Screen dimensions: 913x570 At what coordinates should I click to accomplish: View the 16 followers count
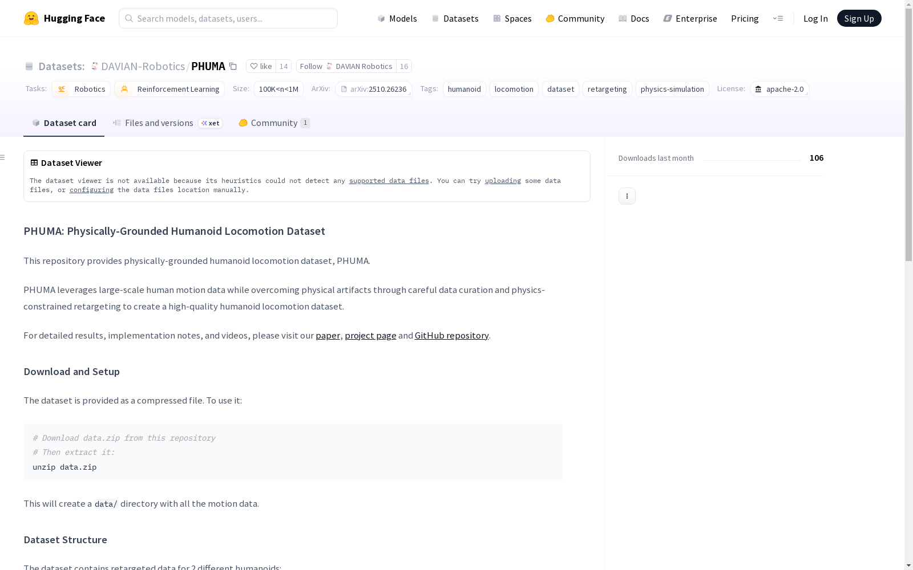pyautogui.click(x=404, y=66)
